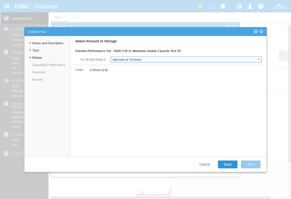
Task: Open DASHBOARD in sidebar
Action: point(22,18)
